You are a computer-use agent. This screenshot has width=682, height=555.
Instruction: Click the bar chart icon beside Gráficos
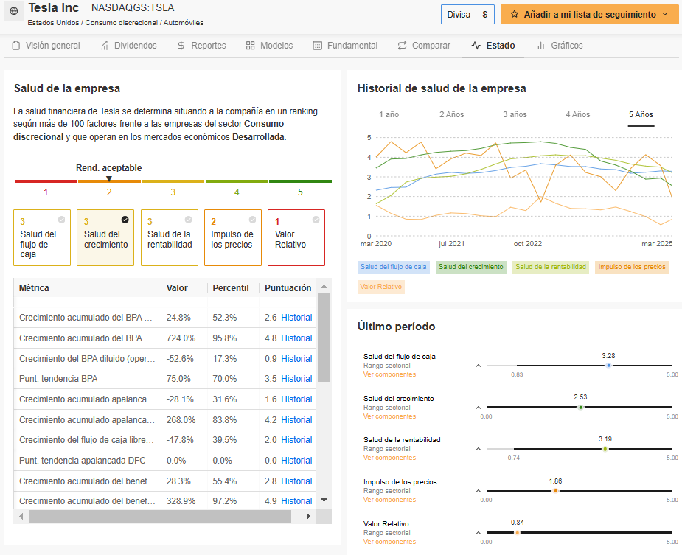click(x=541, y=46)
